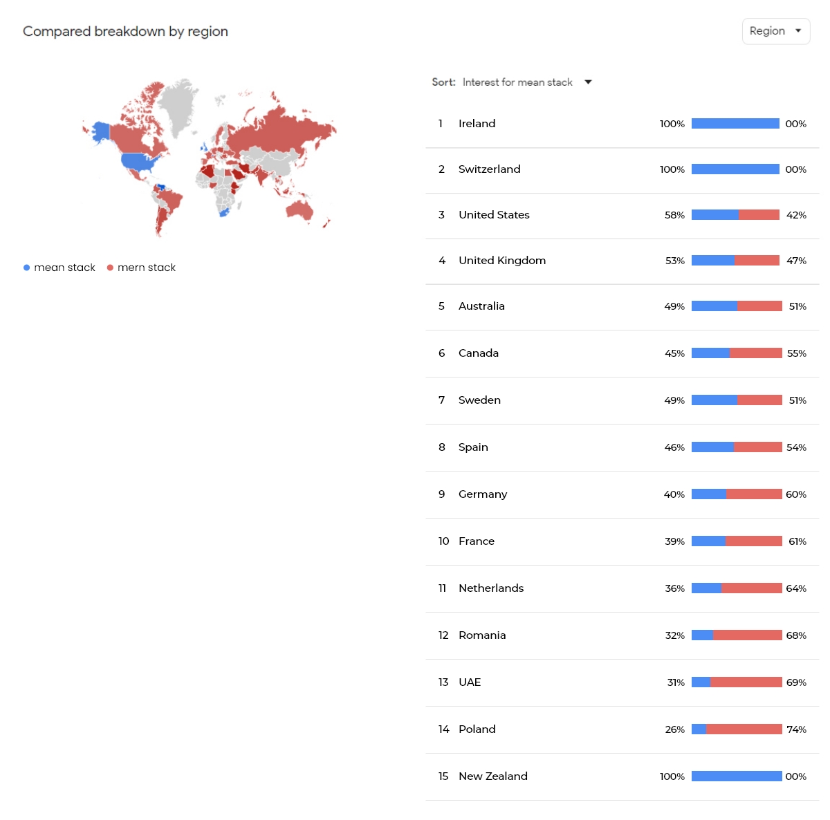The image size is (830, 820).
Task: Click the blue mean stack legend dot
Action: click(26, 268)
